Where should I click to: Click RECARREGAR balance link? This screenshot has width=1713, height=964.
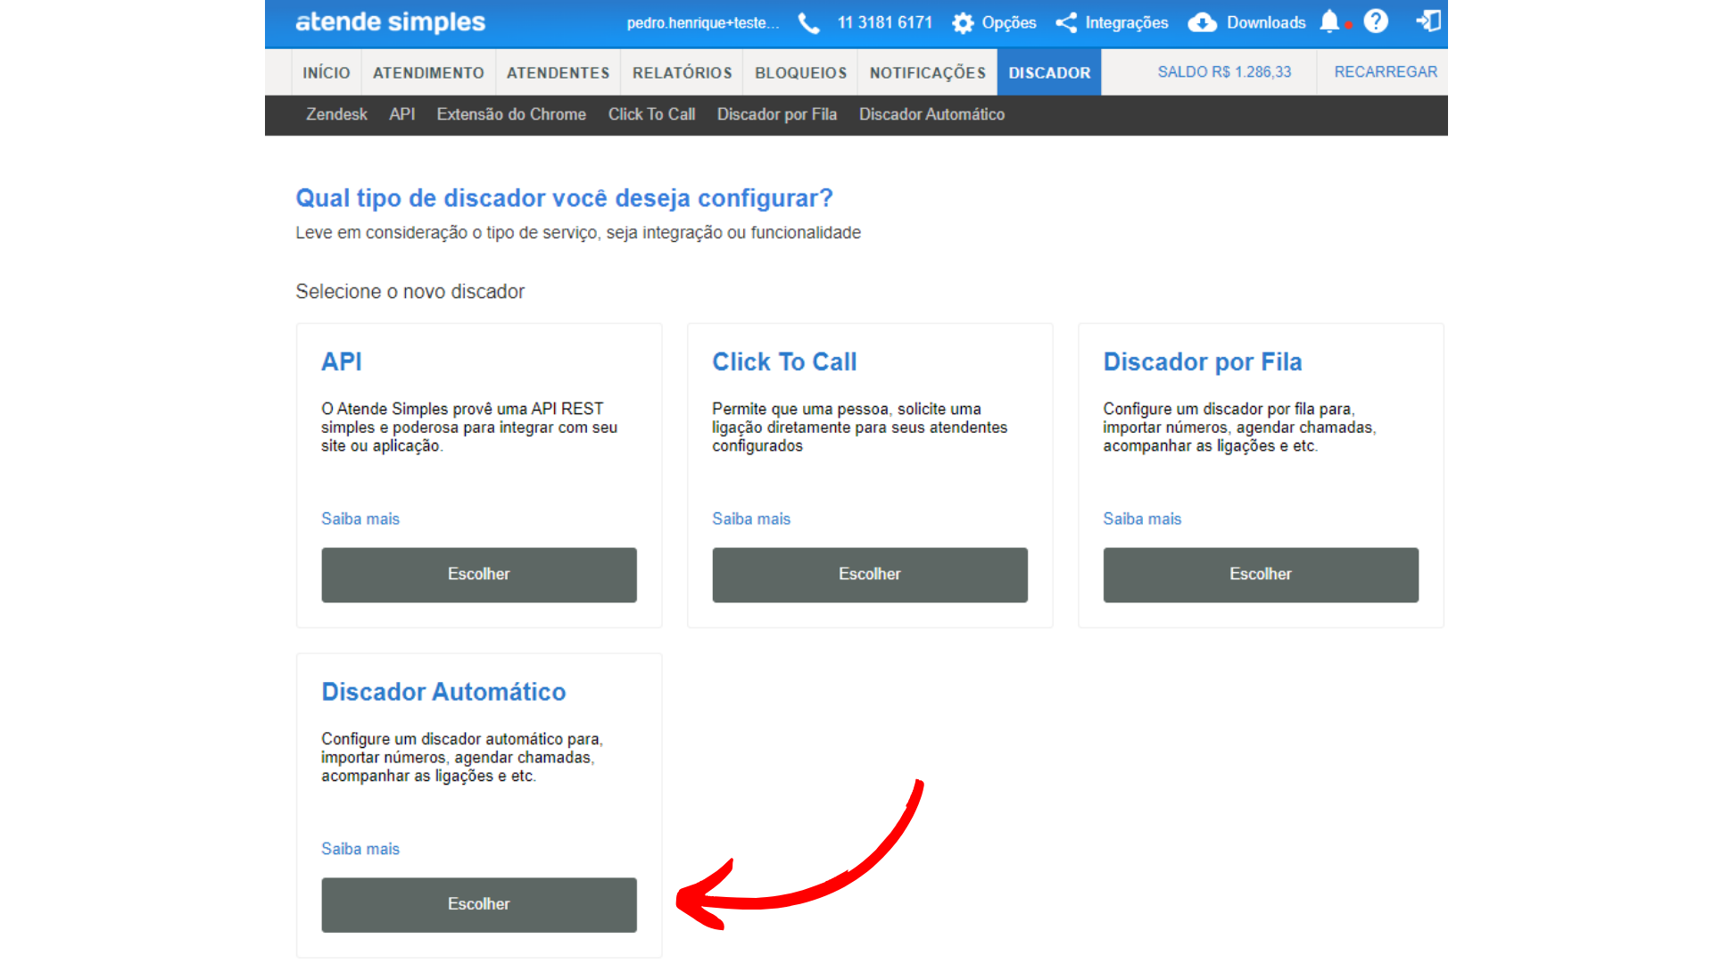1385,71
